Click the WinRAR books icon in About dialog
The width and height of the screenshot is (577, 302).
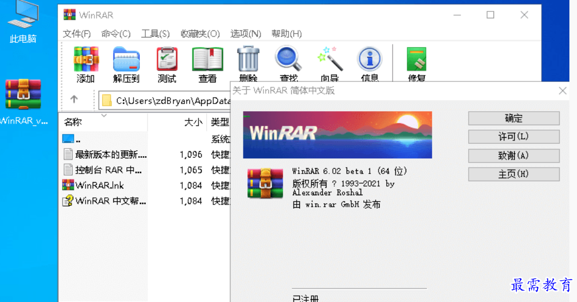[x=265, y=183]
